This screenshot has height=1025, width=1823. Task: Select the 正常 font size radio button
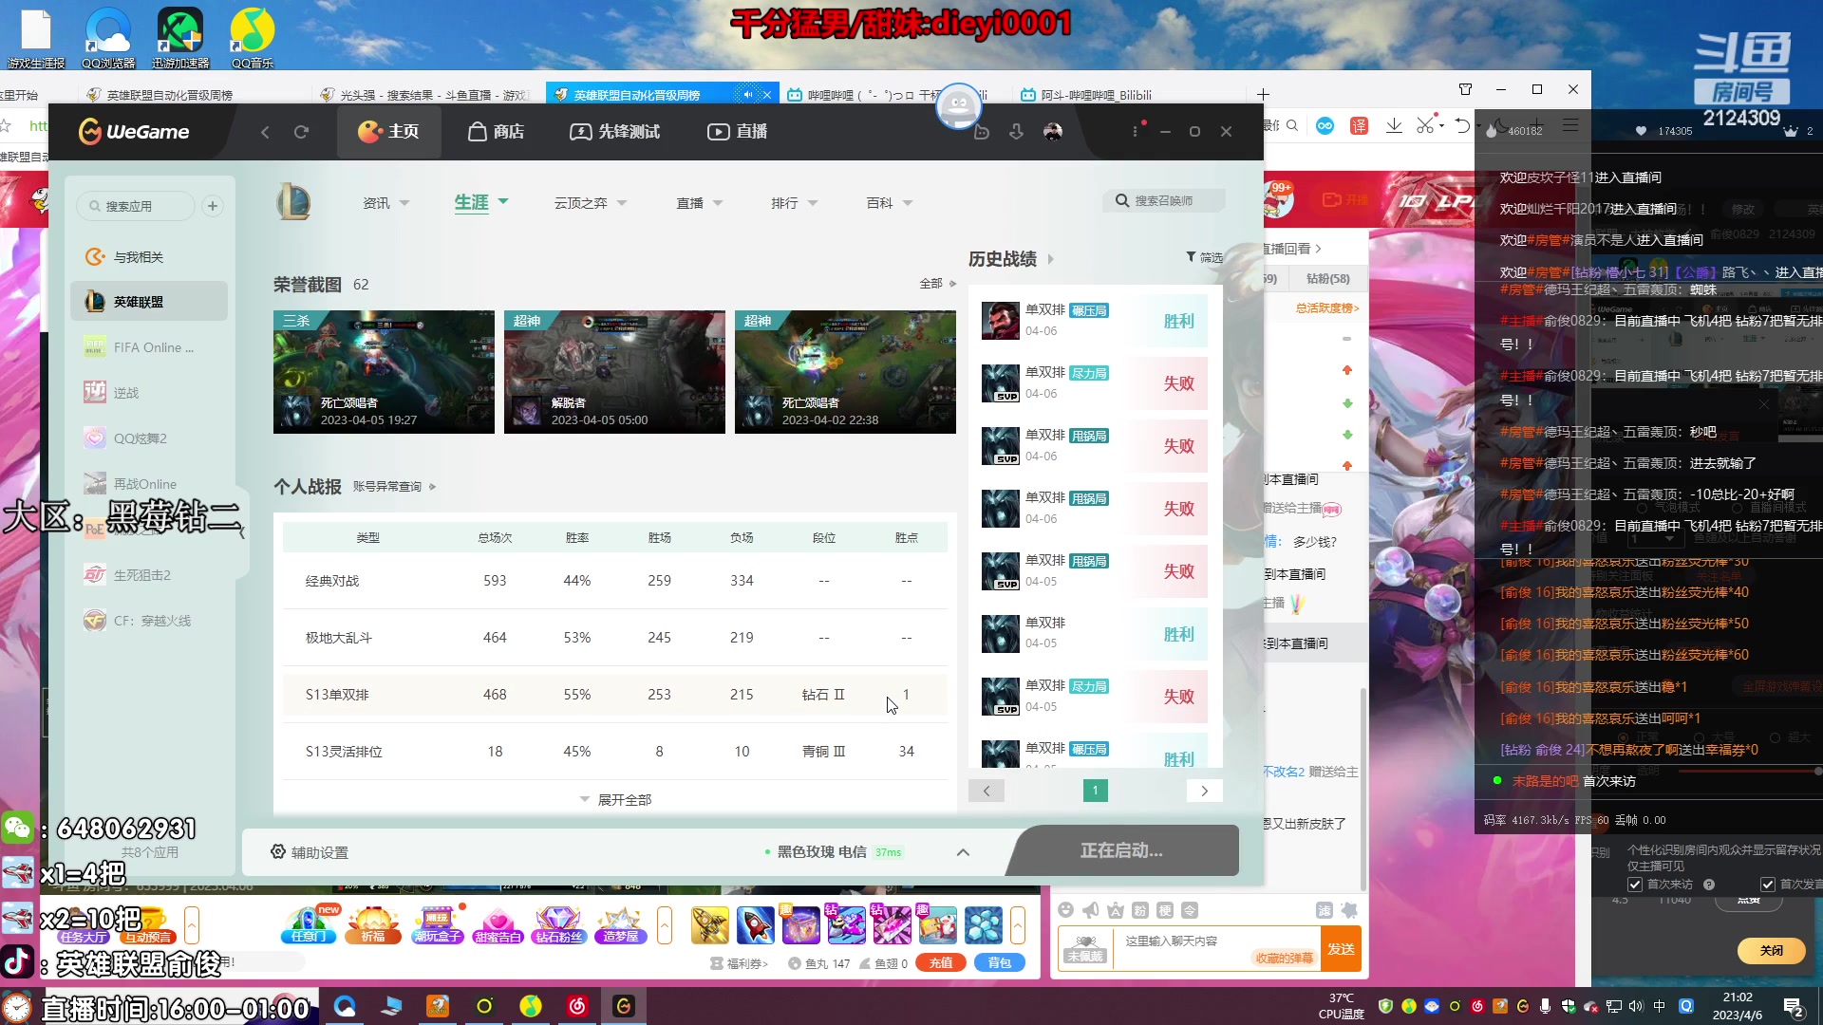pos(1625,737)
